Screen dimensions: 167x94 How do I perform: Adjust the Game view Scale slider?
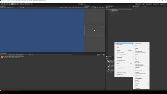[x=29, y=8]
